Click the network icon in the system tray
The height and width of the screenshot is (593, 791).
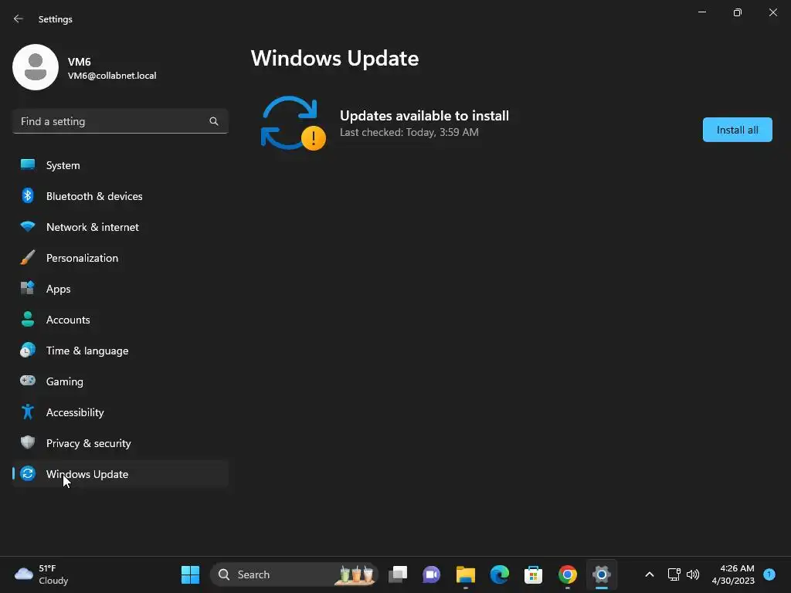674,574
